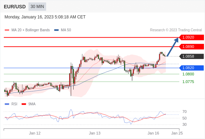The image size is (205, 139).
Task: Click the RSI 70 level label
Action: [184, 112]
